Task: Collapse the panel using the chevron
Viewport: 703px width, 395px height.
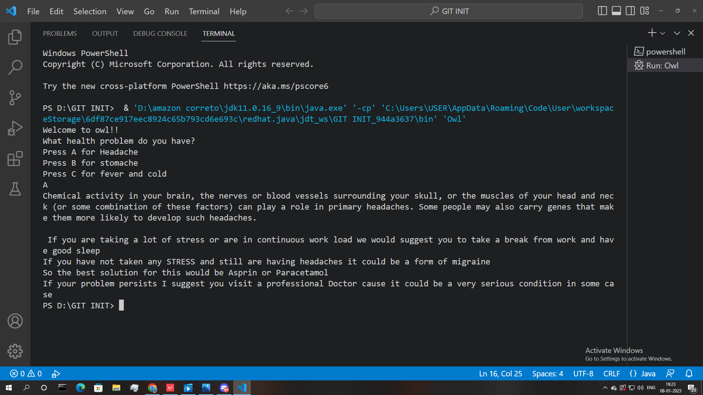Action: tap(677, 33)
